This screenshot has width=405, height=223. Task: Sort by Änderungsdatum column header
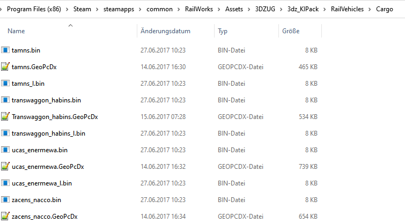(165, 32)
